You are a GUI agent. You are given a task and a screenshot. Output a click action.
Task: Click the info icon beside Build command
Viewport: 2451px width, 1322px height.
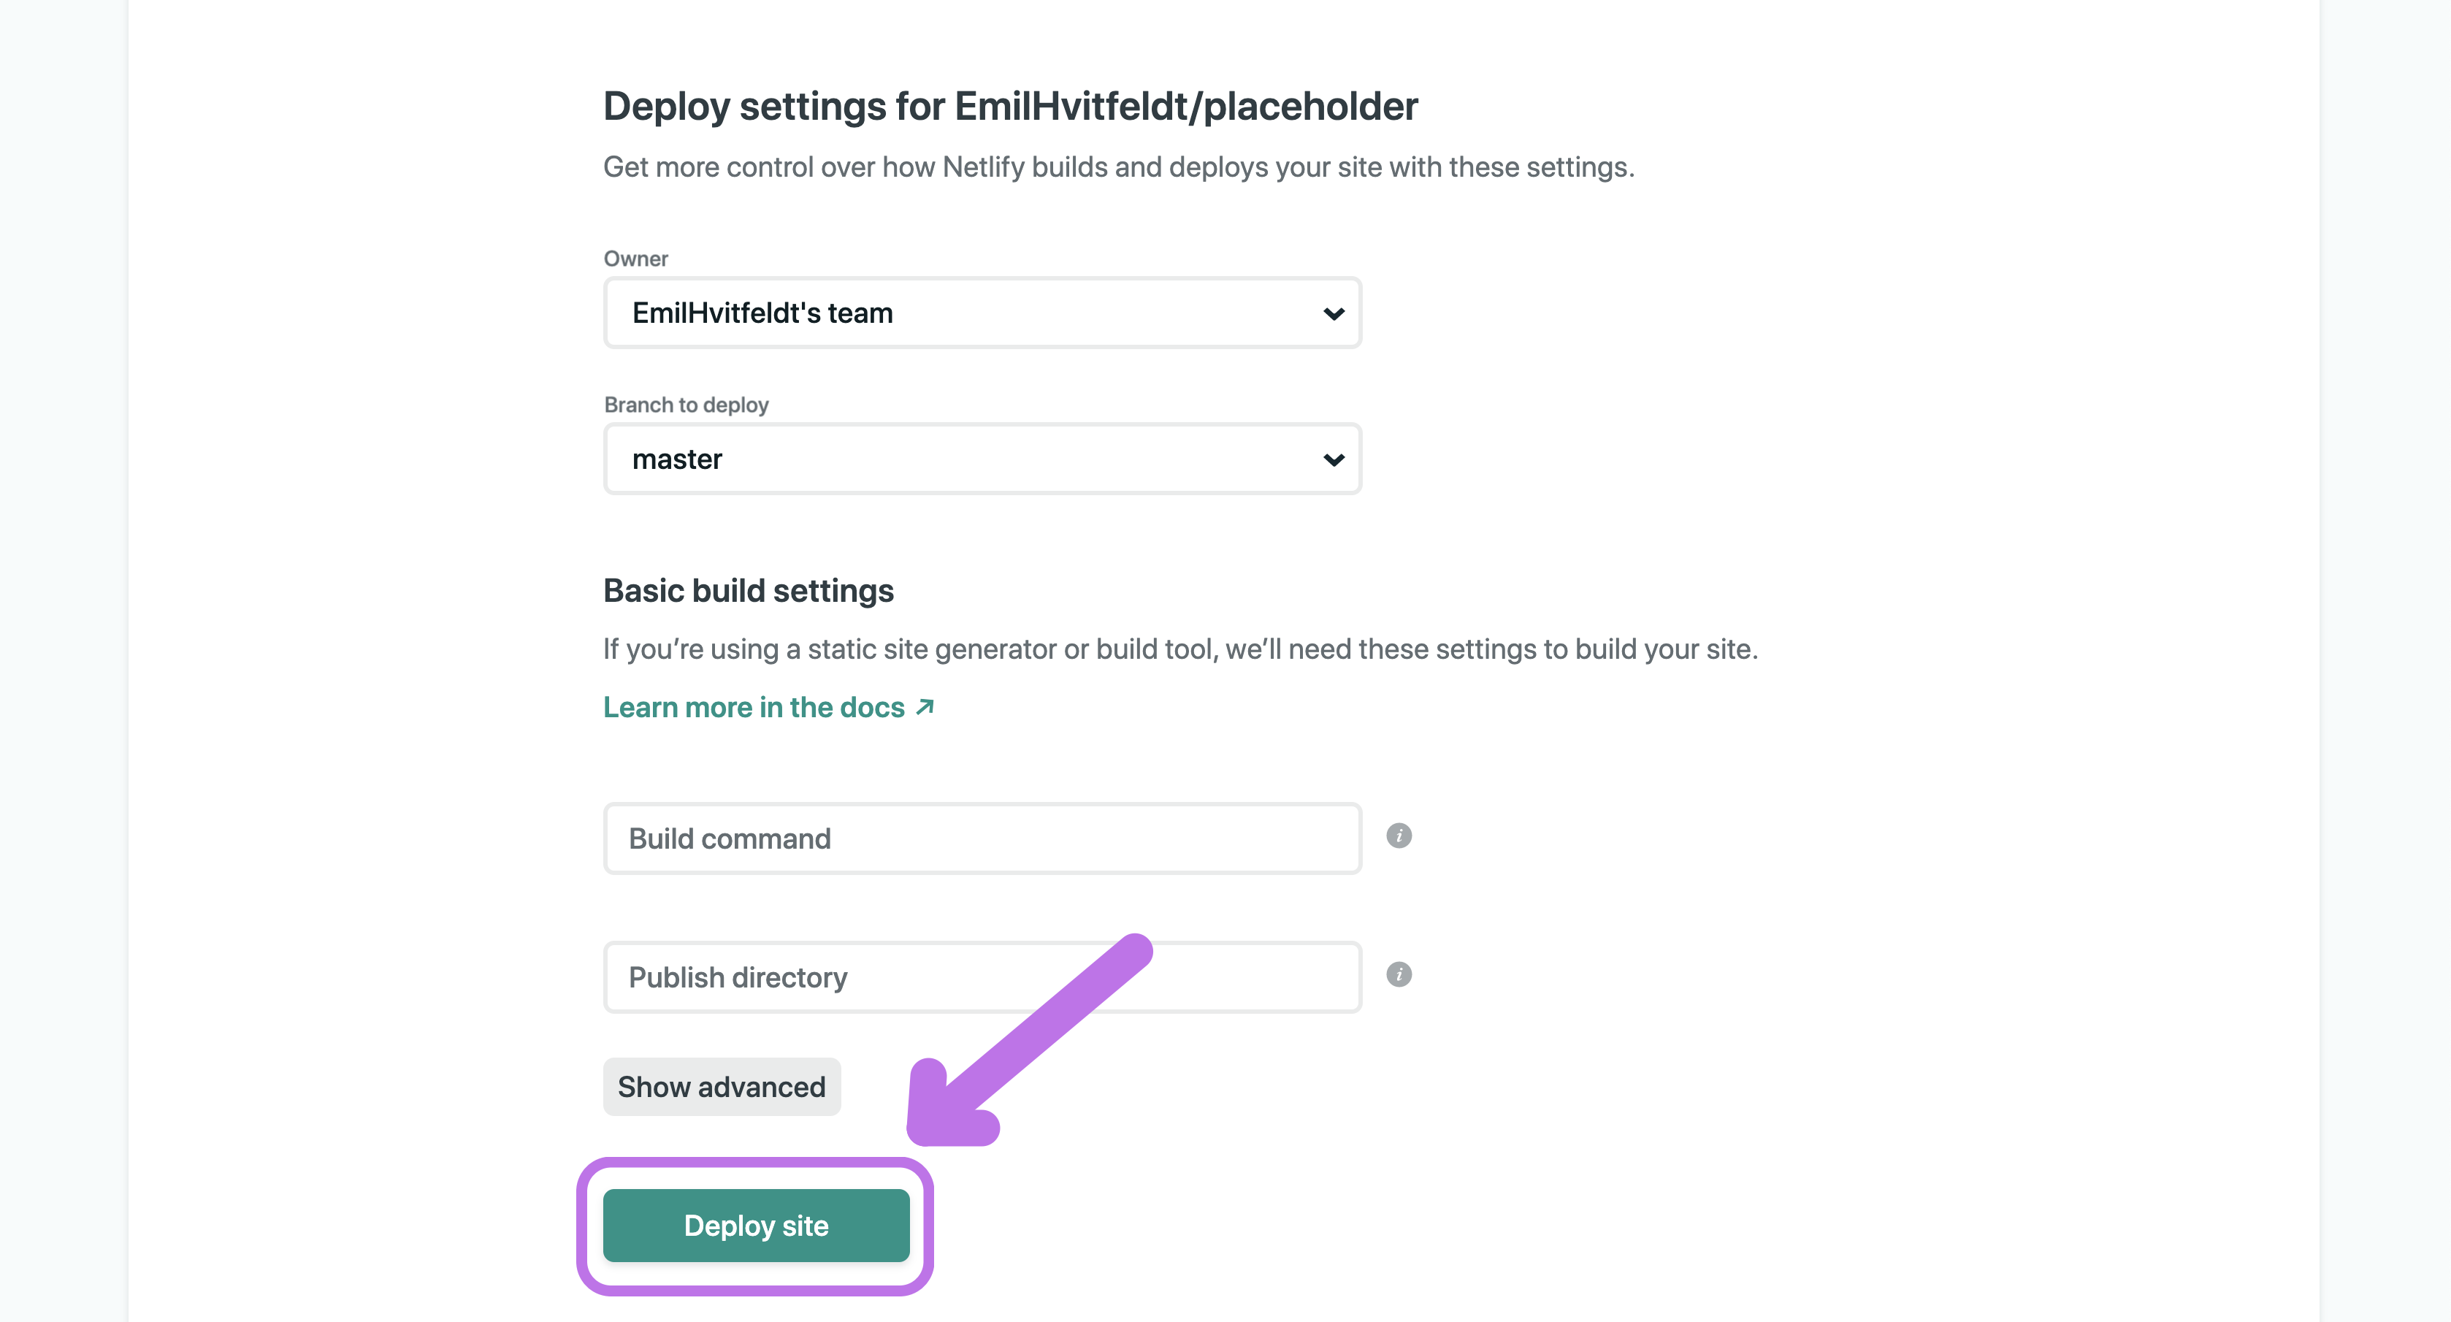[1398, 836]
